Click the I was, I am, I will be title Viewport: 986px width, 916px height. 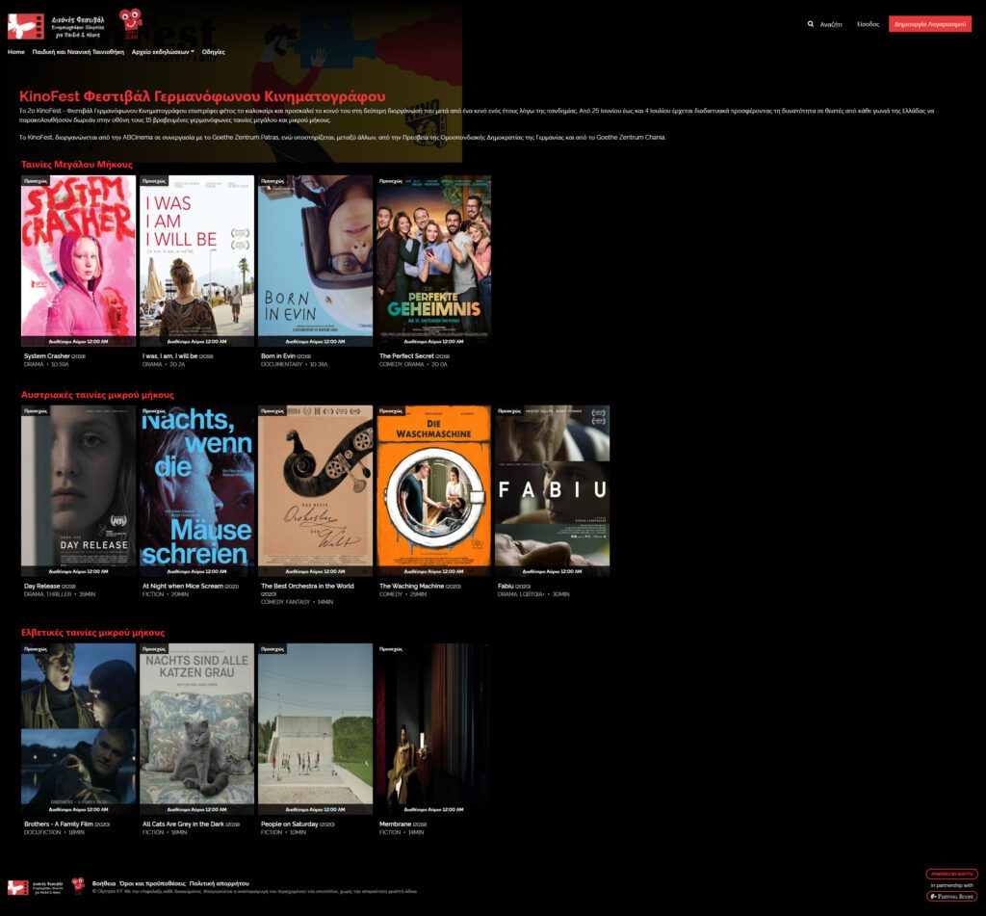(x=169, y=356)
